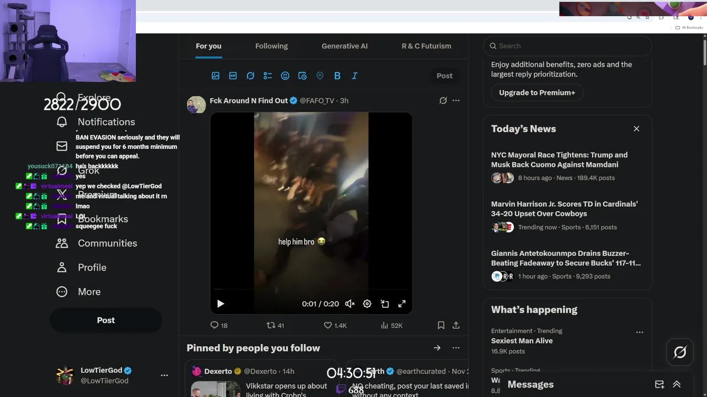The height and width of the screenshot is (397, 707).
Task: Repost the FAFO_TV post
Action: [x=275, y=325]
